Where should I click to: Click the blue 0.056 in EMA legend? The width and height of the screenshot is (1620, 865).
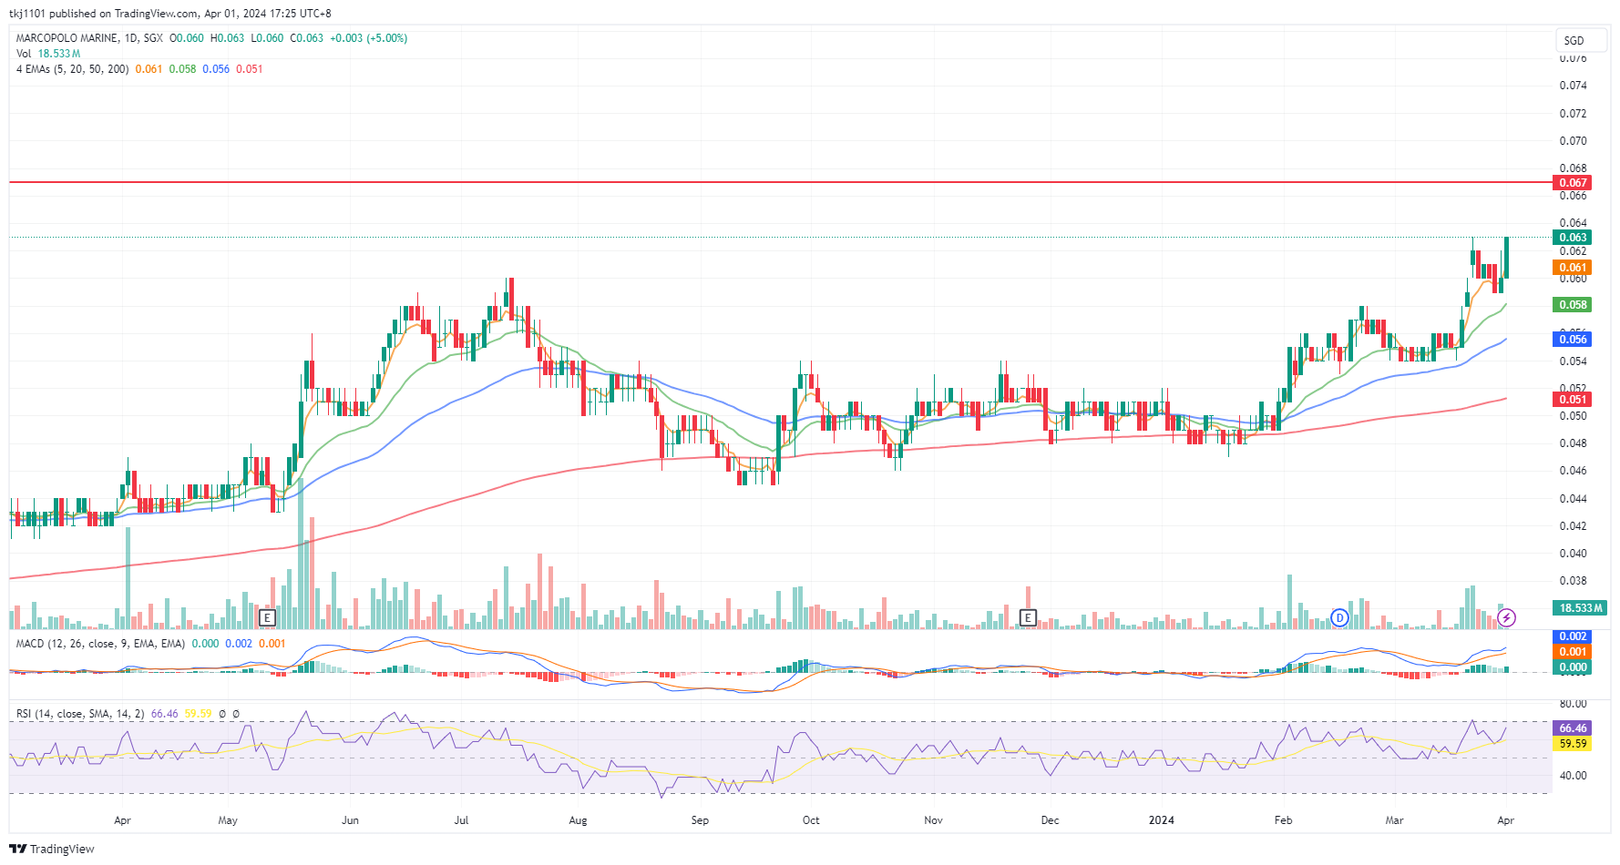point(216,69)
